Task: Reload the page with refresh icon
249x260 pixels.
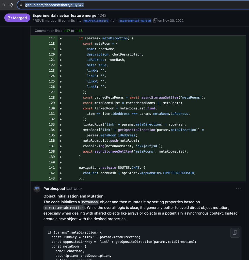Action: click(11, 5)
